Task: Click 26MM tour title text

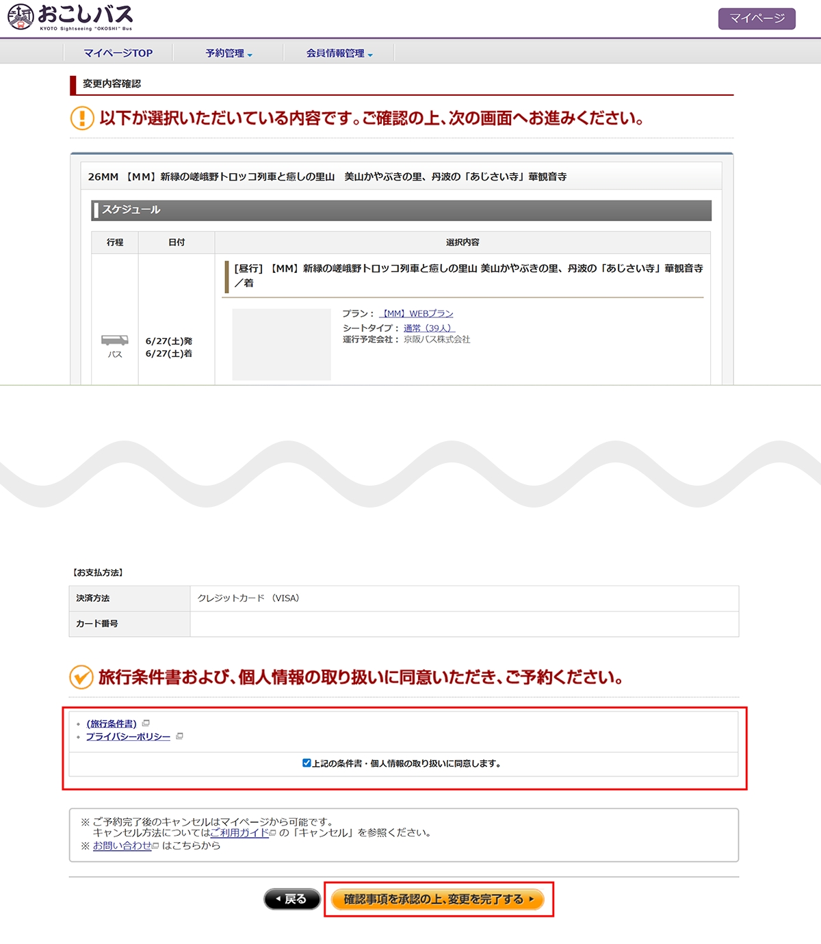Action: (327, 176)
